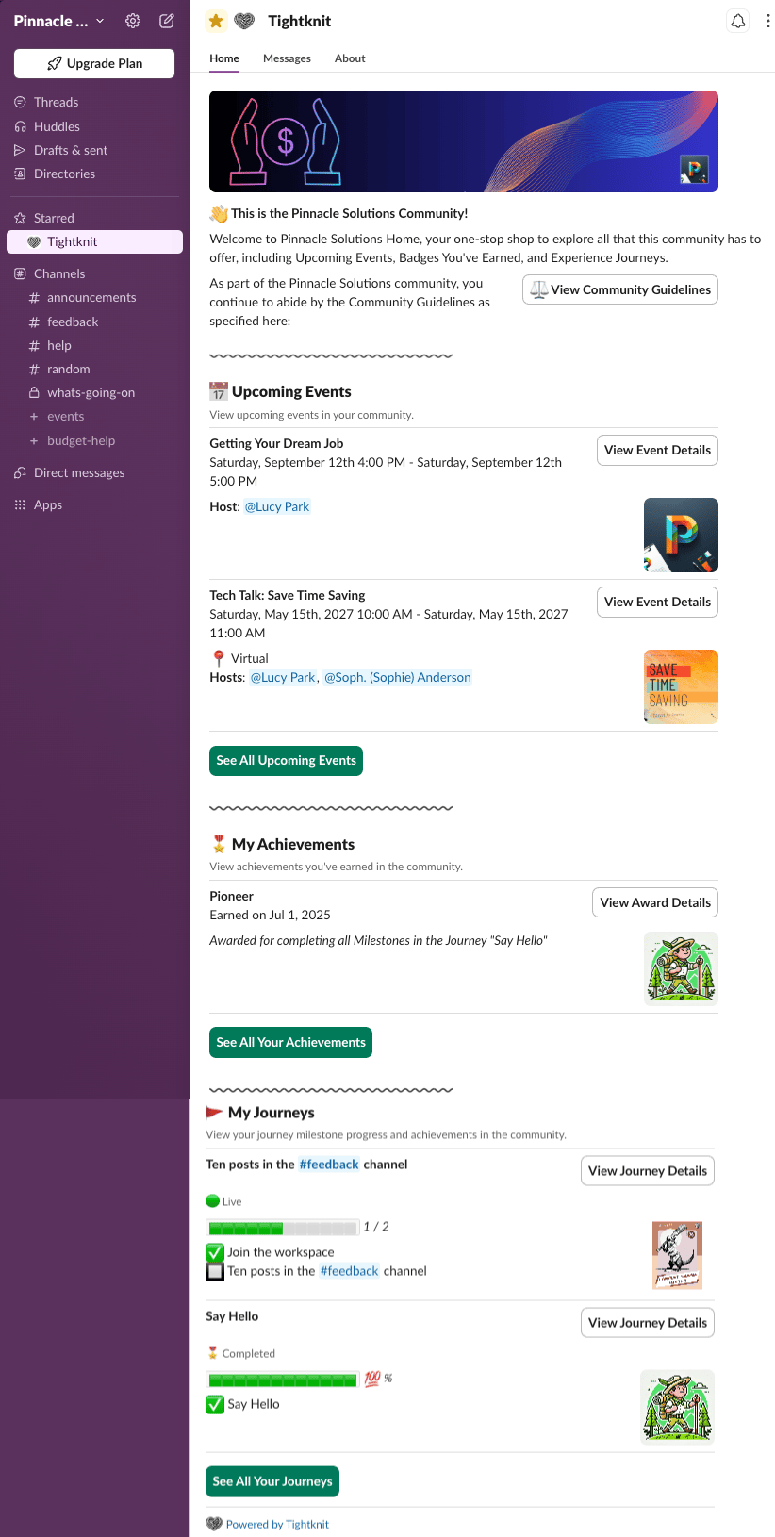Click the Save Time Saving event thumbnail
This screenshot has width=775, height=1537.
click(681, 686)
